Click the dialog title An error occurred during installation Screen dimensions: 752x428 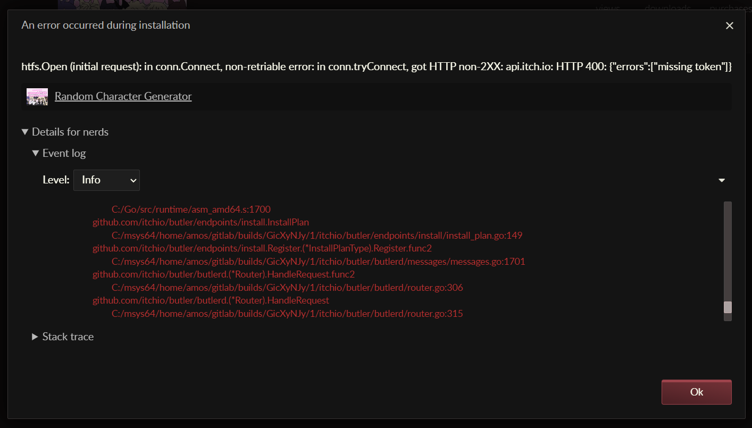tap(105, 25)
